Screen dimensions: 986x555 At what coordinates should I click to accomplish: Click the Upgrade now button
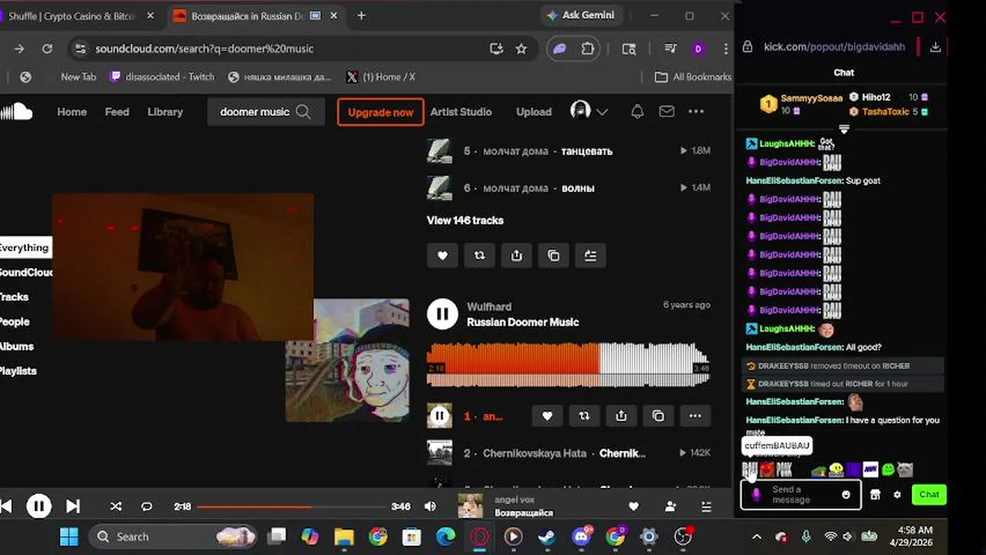pyautogui.click(x=380, y=112)
